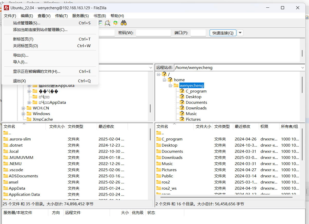
Task: Select Close tab menu entry
Action: coord(50,46)
